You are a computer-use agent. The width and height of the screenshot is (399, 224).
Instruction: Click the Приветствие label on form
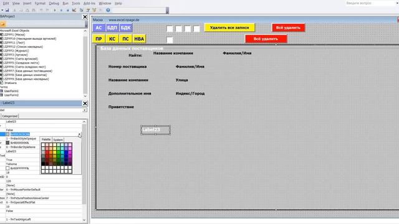tap(121, 107)
